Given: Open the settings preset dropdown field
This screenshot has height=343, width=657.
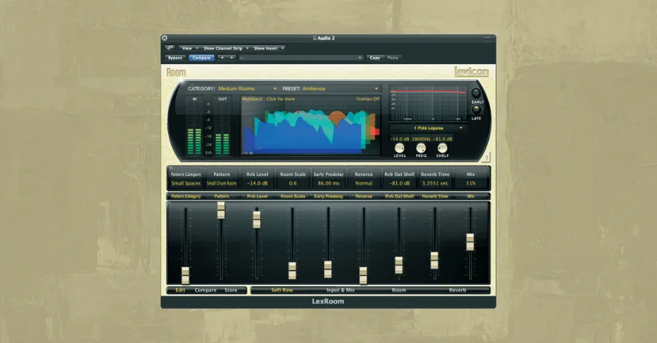Looking at the screenshot, I should tap(301, 58).
